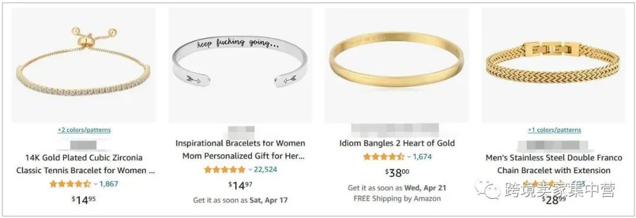Open the gold bangle product image
This screenshot has height=218, width=636.
tap(396, 65)
